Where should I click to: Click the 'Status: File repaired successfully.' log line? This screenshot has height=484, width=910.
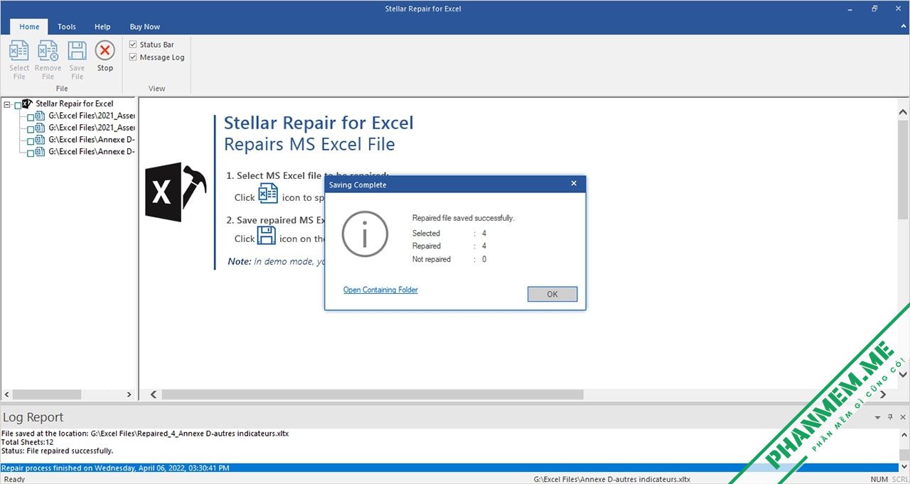(58, 451)
